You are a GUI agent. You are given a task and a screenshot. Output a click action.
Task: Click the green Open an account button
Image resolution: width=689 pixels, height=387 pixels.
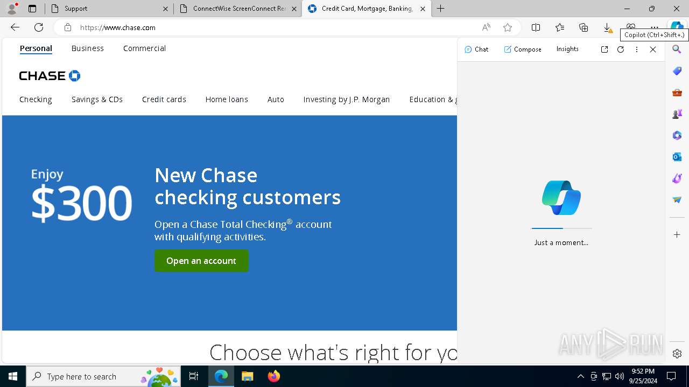201,261
